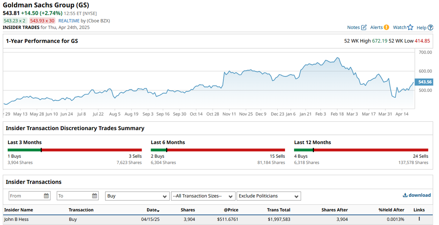Click Goldman Sachs Group (GS) title
The width and height of the screenshot is (439, 225).
coord(46,5)
